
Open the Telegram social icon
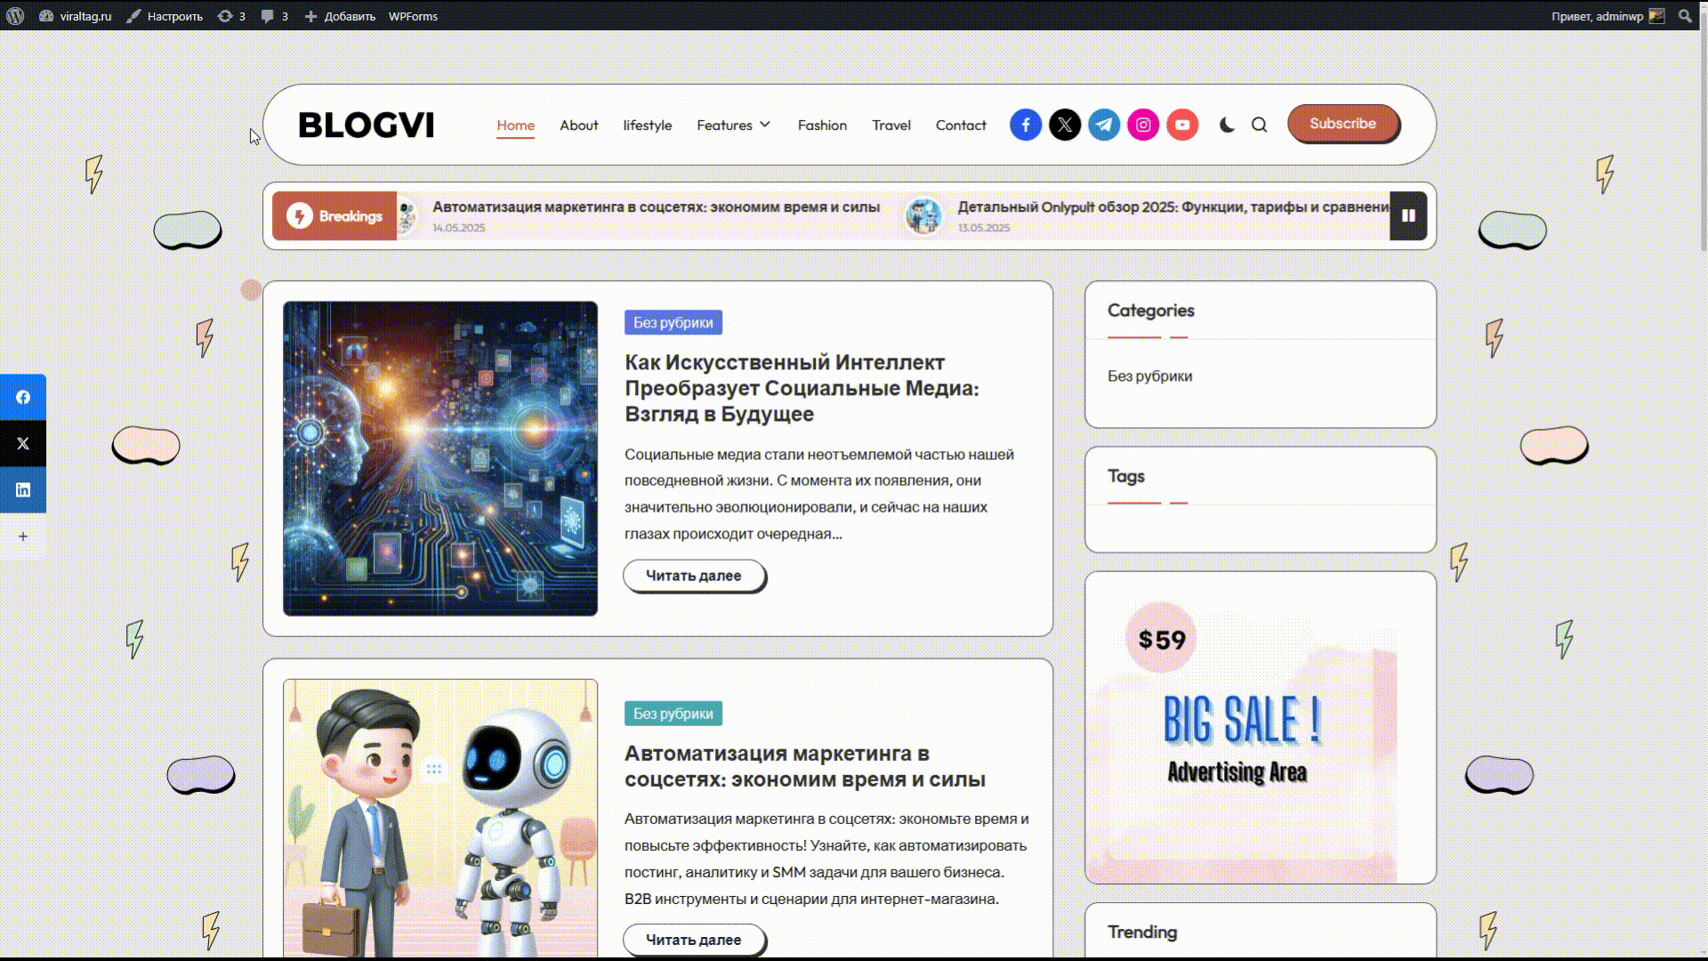coord(1104,125)
